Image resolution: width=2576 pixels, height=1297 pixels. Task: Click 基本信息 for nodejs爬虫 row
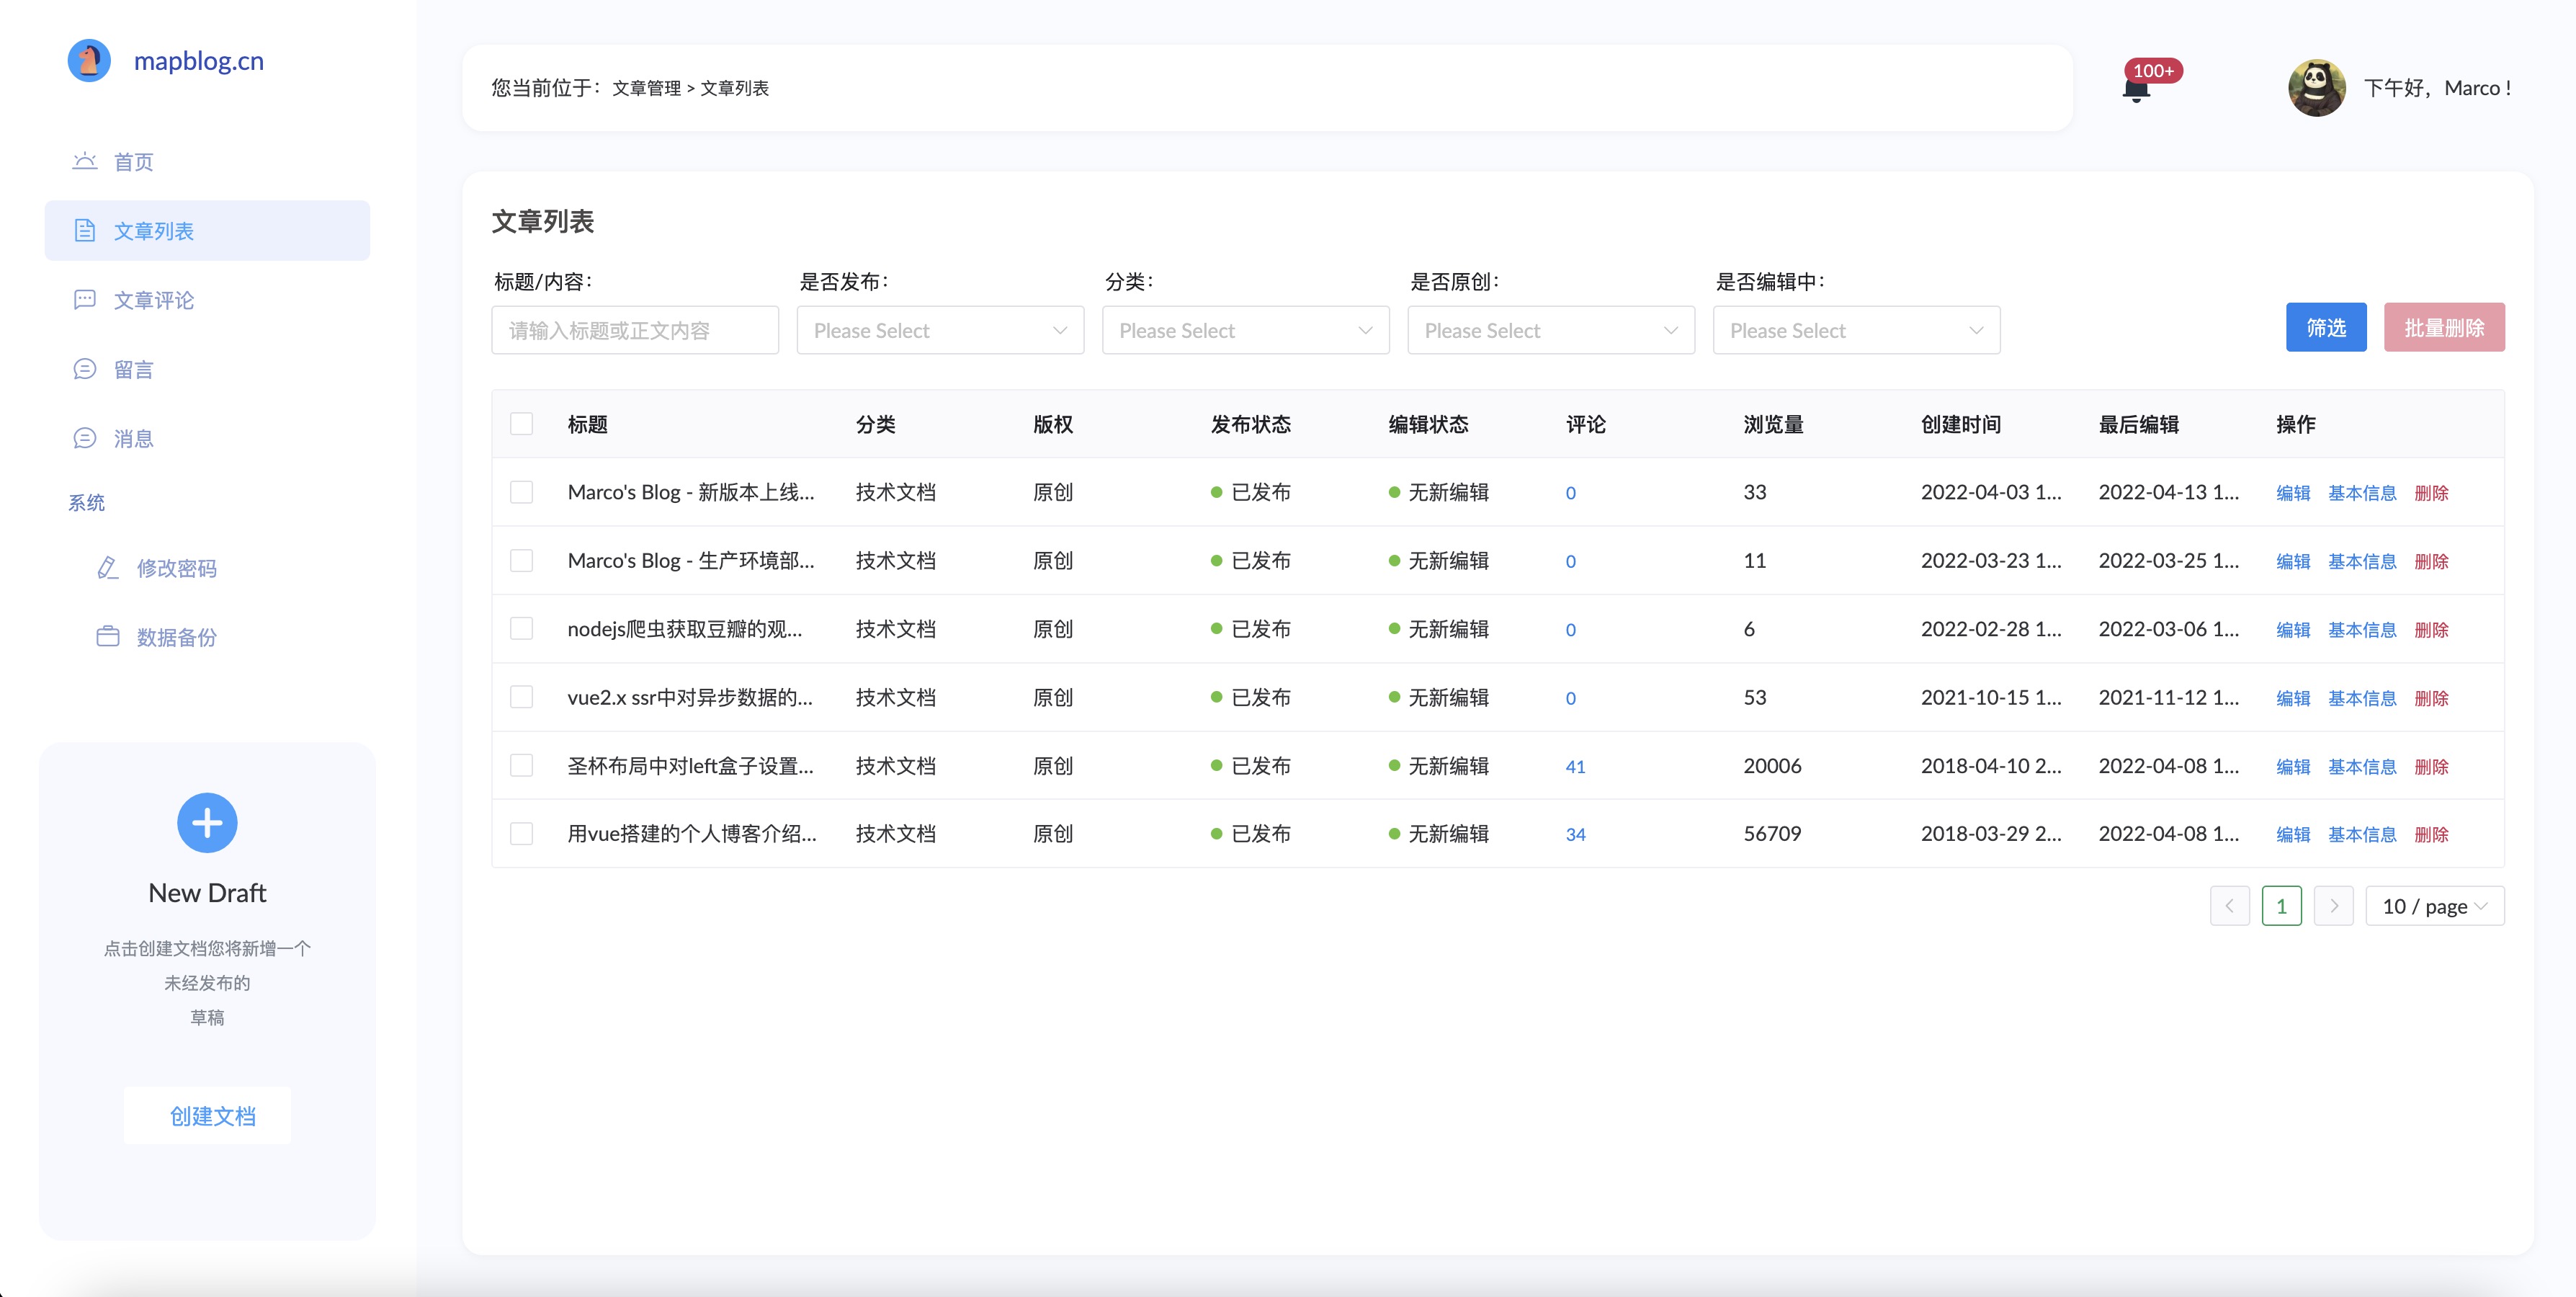pyautogui.click(x=2362, y=629)
